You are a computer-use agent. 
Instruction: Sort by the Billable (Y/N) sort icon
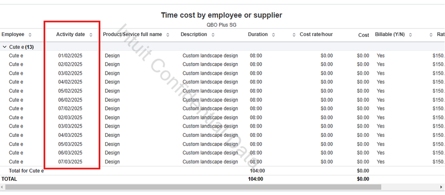(x=410, y=35)
